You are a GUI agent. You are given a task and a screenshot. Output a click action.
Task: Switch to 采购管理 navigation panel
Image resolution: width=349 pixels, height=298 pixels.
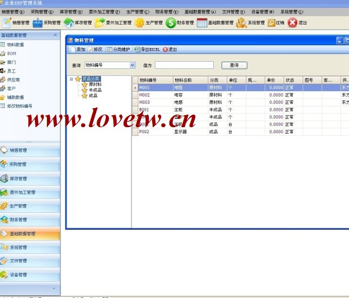pos(30,164)
